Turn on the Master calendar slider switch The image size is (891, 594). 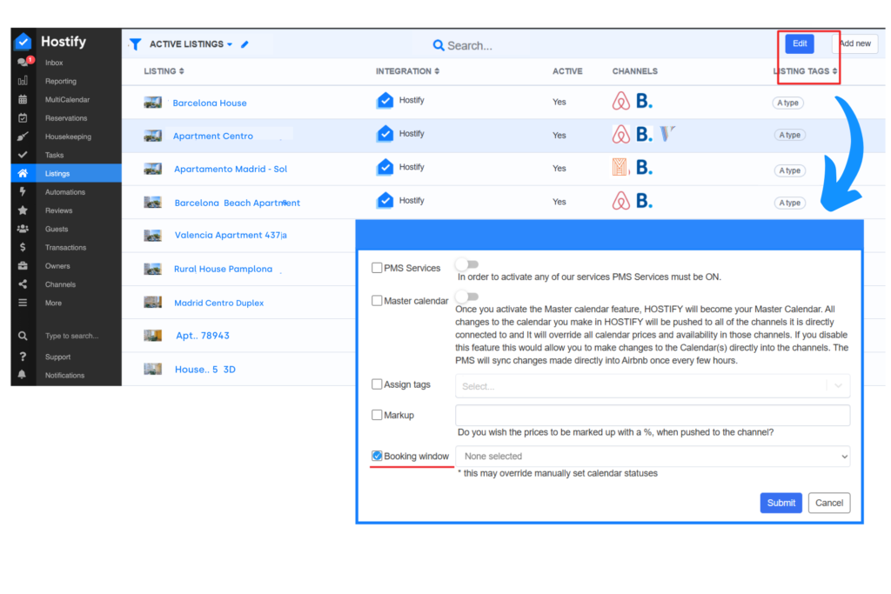467,297
